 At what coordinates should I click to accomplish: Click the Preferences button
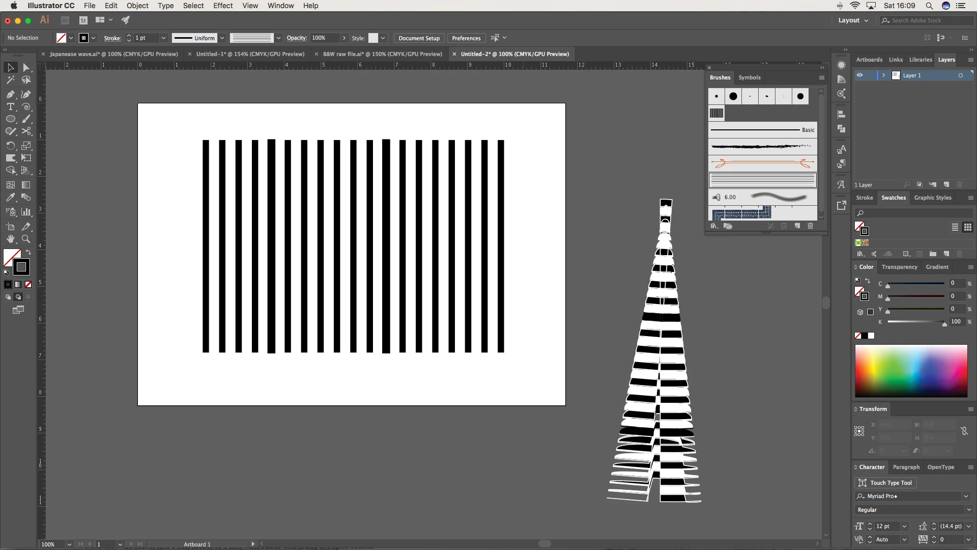[x=466, y=38]
